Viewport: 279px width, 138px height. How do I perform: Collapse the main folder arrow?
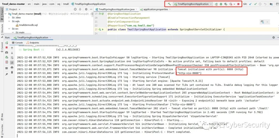13,32
